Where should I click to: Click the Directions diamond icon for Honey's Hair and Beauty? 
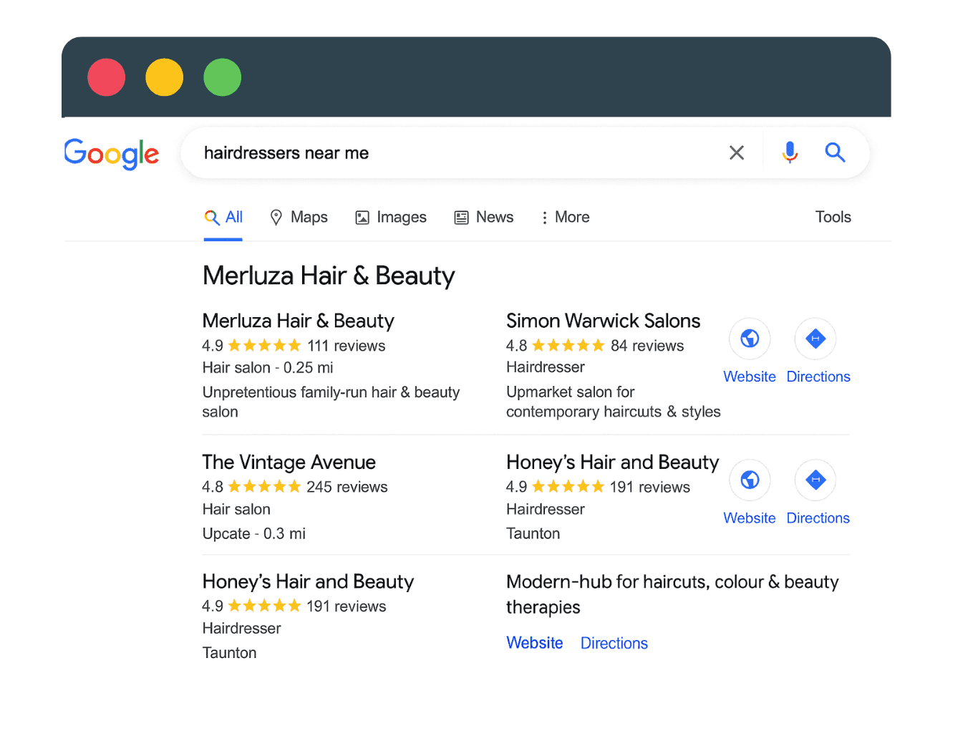815,480
